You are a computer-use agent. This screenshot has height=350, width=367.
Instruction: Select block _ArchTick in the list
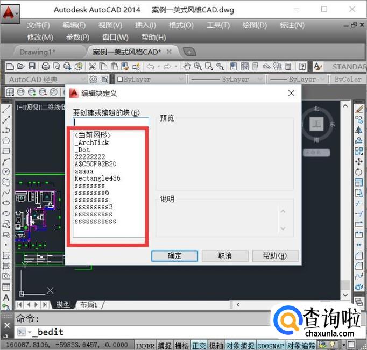[91, 142]
